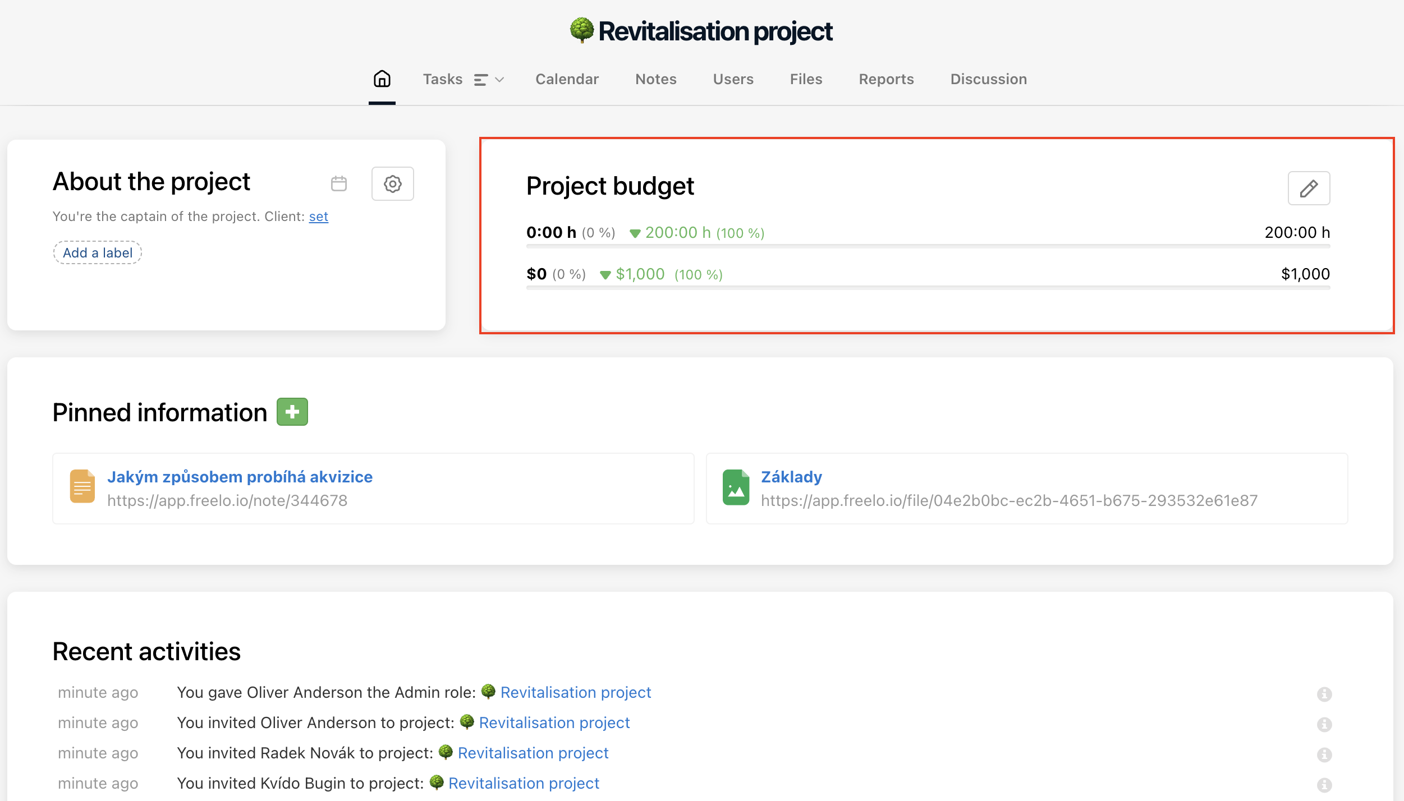The width and height of the screenshot is (1404, 801).
Task: Click the Základy file URL text
Action: [x=1009, y=500]
